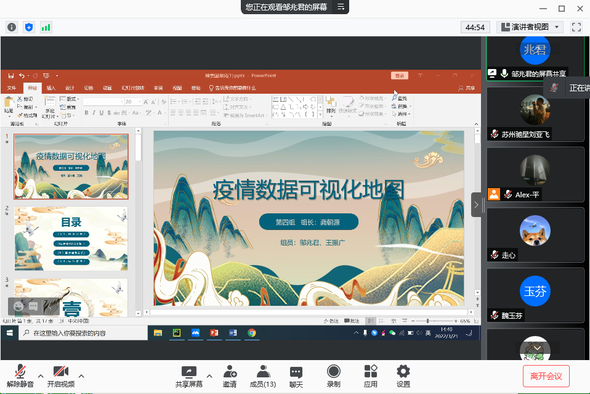Expand audio options arrow beside 解除静音
The height and width of the screenshot is (394, 590).
coord(41,376)
